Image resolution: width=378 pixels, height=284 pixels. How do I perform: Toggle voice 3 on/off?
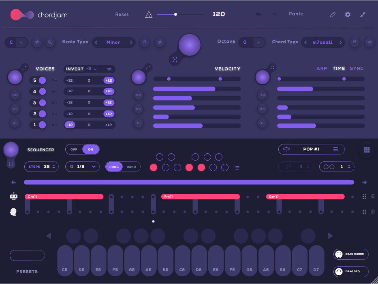43,103
